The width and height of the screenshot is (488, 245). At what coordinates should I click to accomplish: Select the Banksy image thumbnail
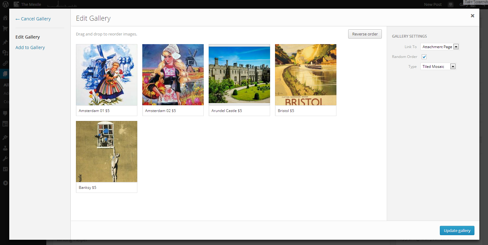(x=106, y=152)
